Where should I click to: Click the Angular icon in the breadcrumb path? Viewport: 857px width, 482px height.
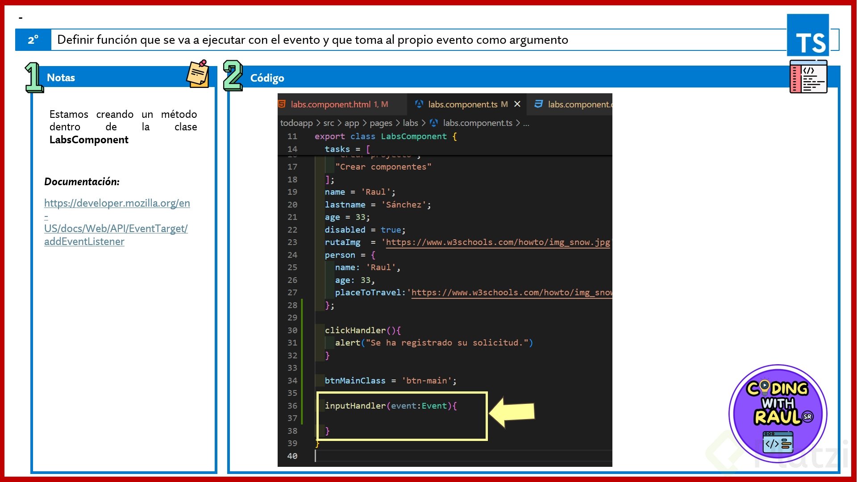coord(433,123)
